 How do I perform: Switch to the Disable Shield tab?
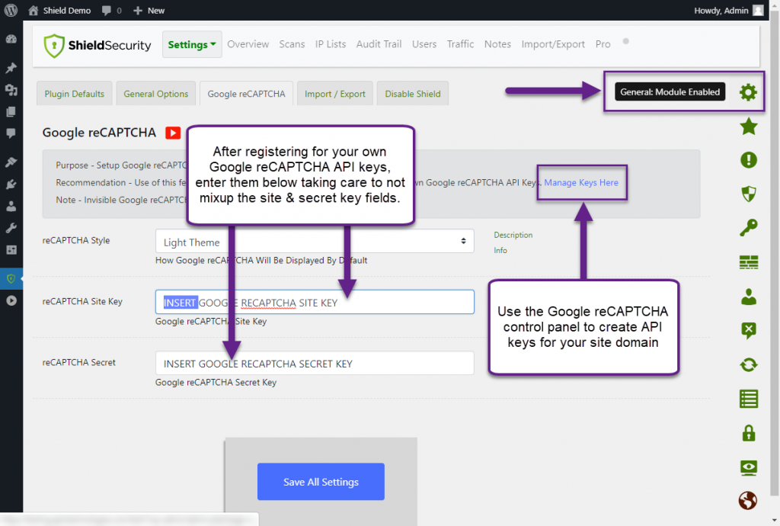412,94
